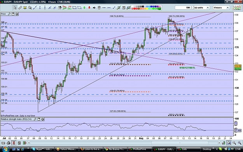Open the alert bell tool
This screenshot has height=152, width=243.
(x=25, y=8)
